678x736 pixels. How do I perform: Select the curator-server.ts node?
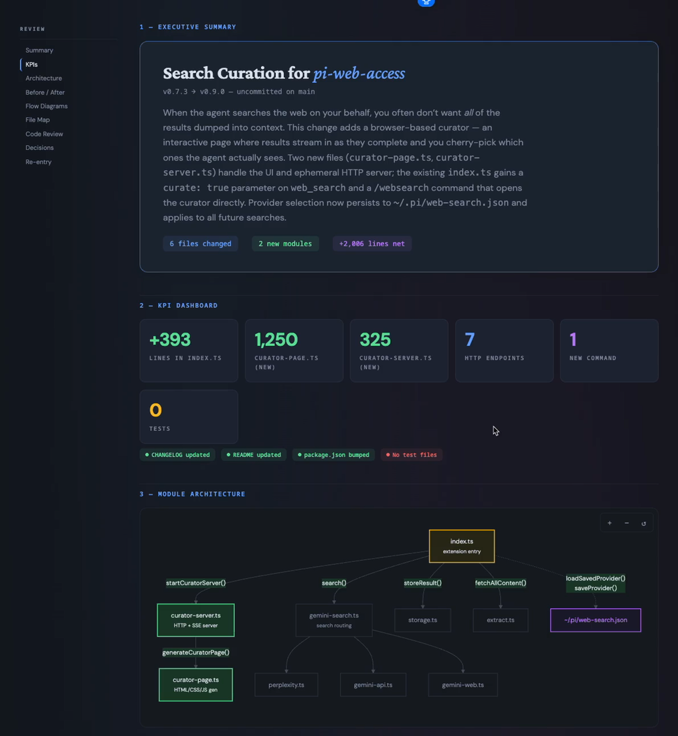coord(196,620)
